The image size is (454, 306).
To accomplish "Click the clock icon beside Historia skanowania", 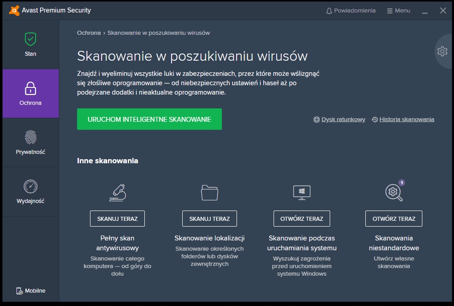I will coord(375,120).
